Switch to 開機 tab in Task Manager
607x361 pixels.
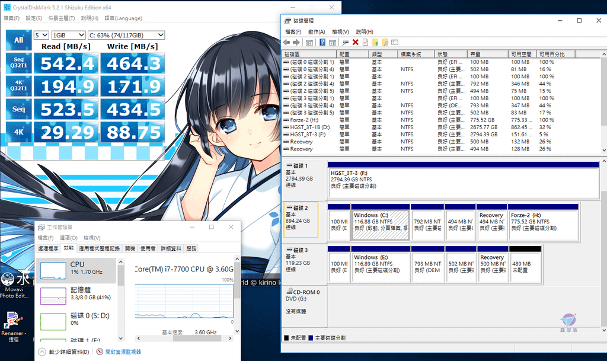click(x=130, y=248)
